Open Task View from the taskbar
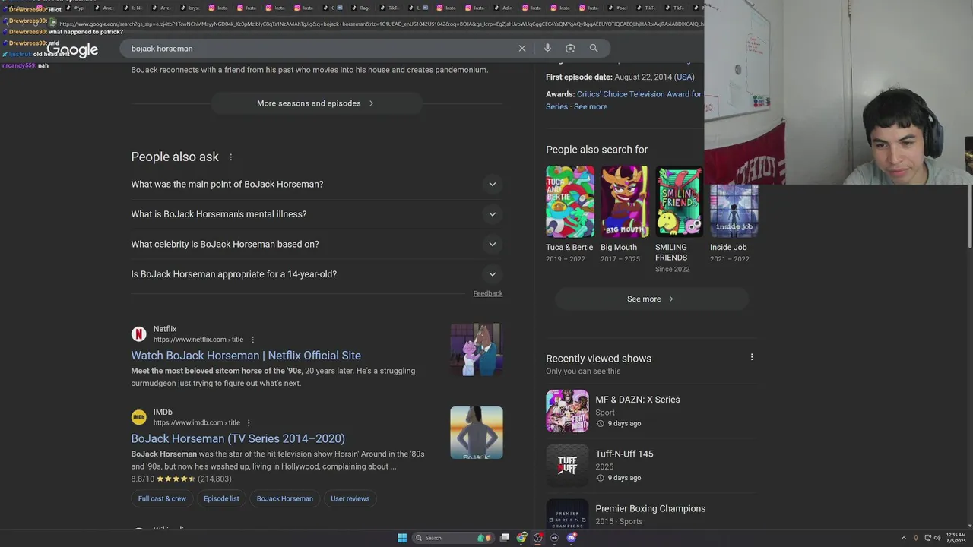The width and height of the screenshot is (973, 547). [x=505, y=538]
